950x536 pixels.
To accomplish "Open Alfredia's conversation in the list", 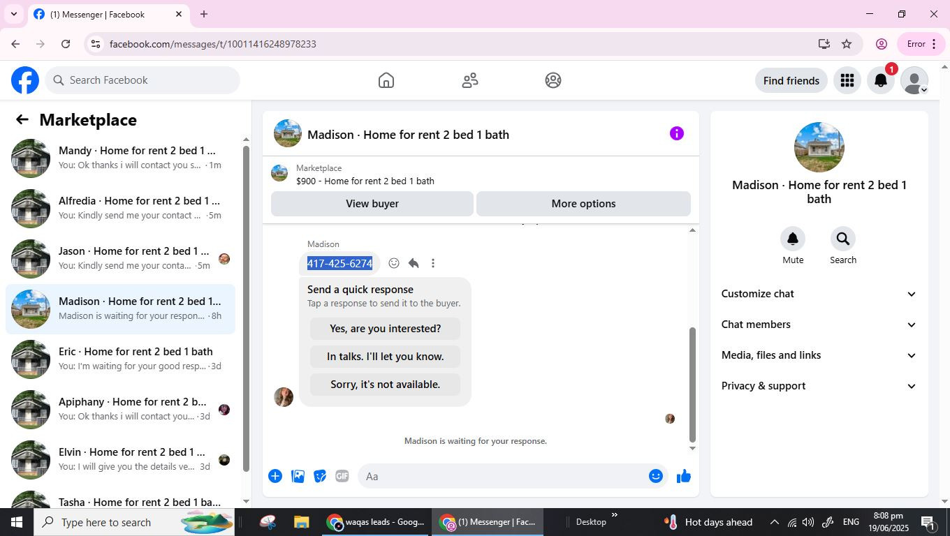I will click(x=120, y=209).
